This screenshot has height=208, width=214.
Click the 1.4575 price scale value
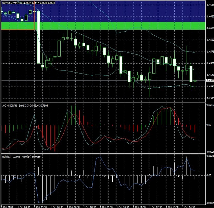210,52
